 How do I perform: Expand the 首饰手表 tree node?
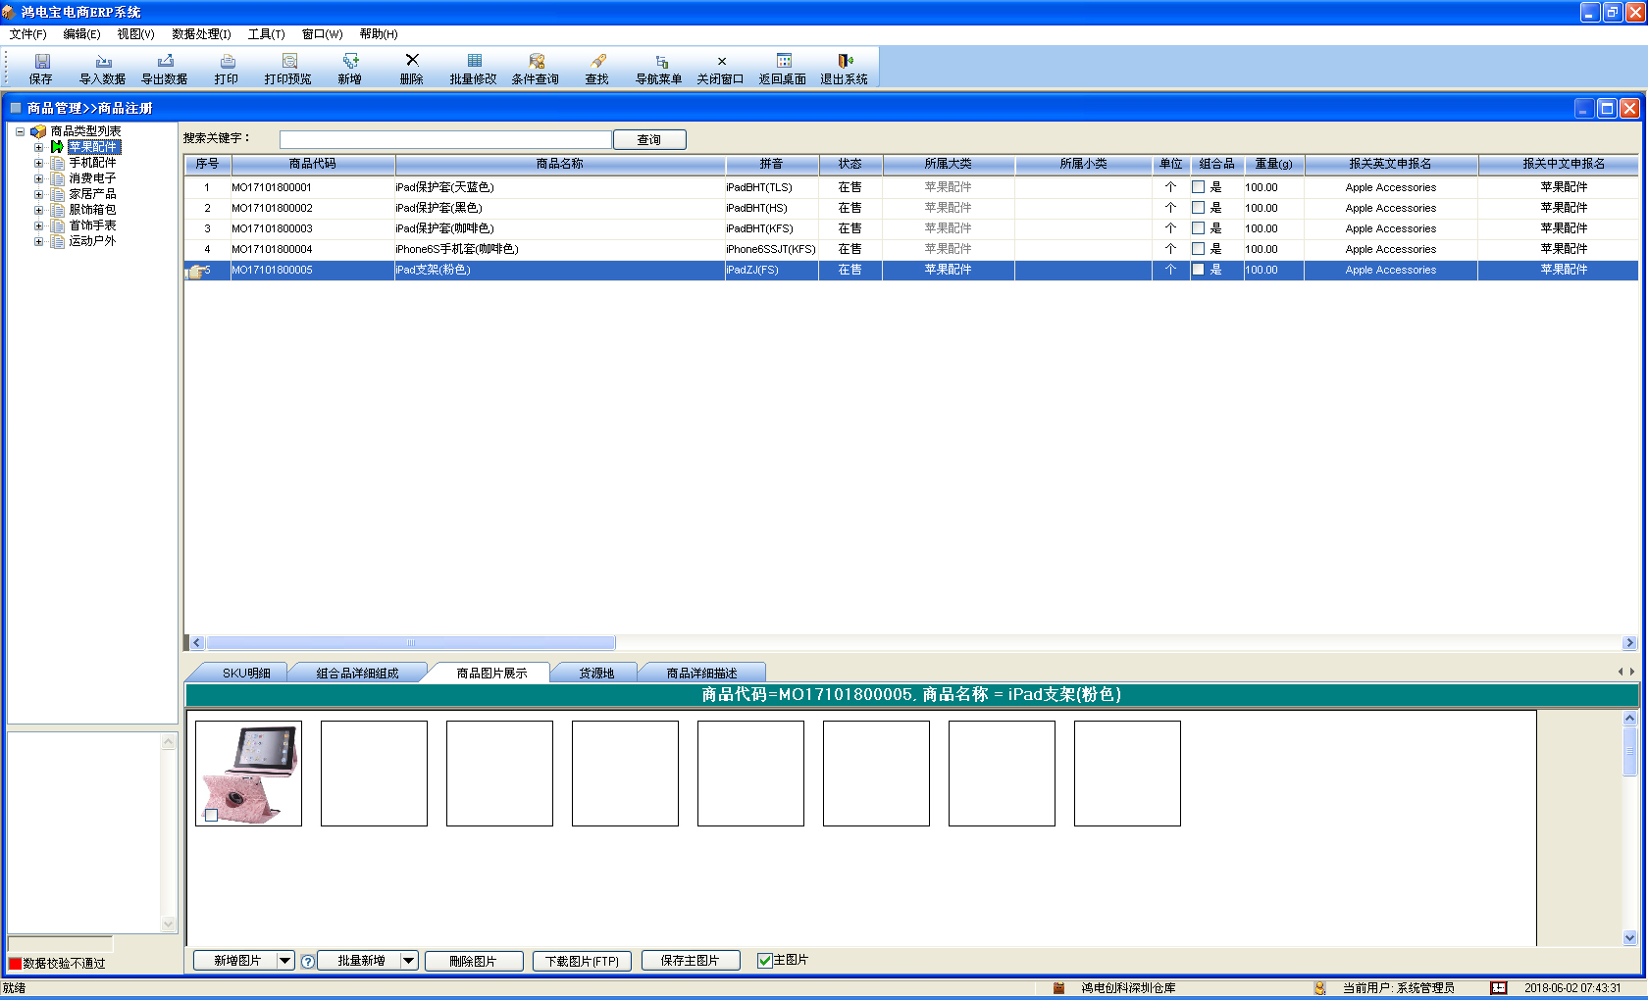(39, 225)
